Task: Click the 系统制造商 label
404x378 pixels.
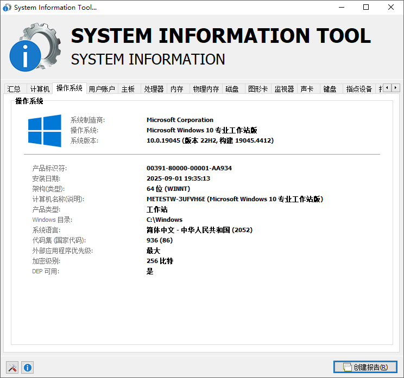Action: (87, 120)
